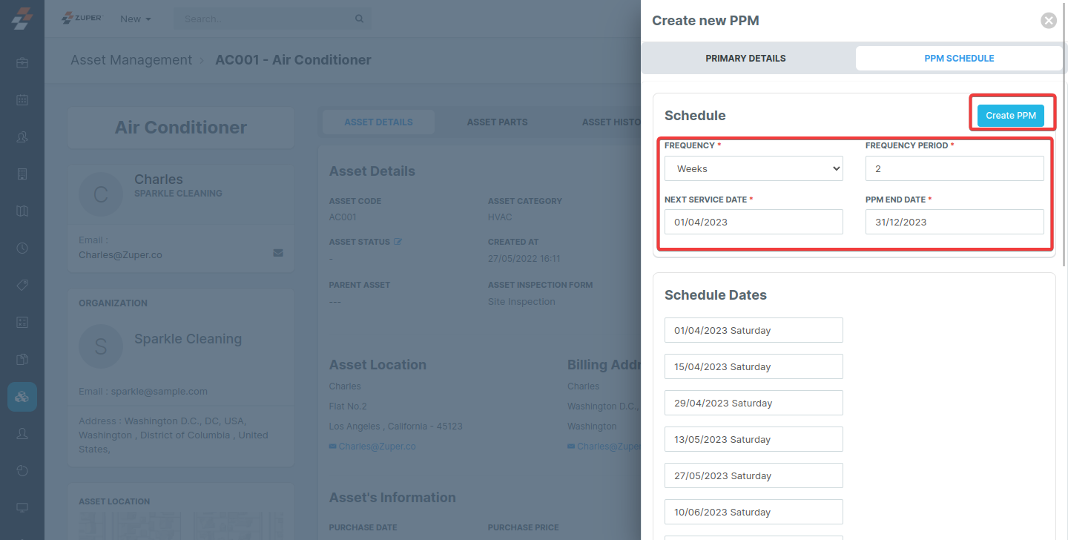Open the calendar icon in left sidebar

[x=22, y=100]
